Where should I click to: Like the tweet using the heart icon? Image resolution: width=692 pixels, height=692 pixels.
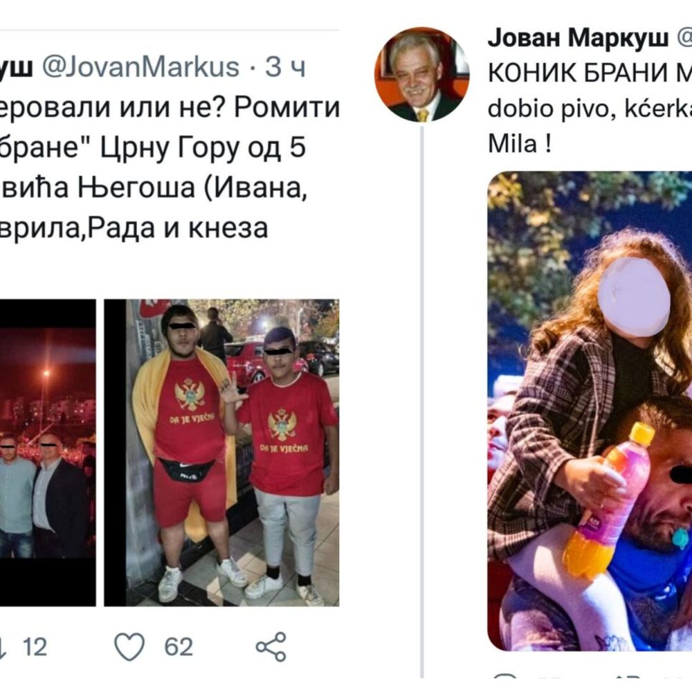click(129, 647)
